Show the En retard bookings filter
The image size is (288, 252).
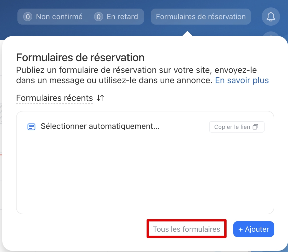(x=122, y=17)
